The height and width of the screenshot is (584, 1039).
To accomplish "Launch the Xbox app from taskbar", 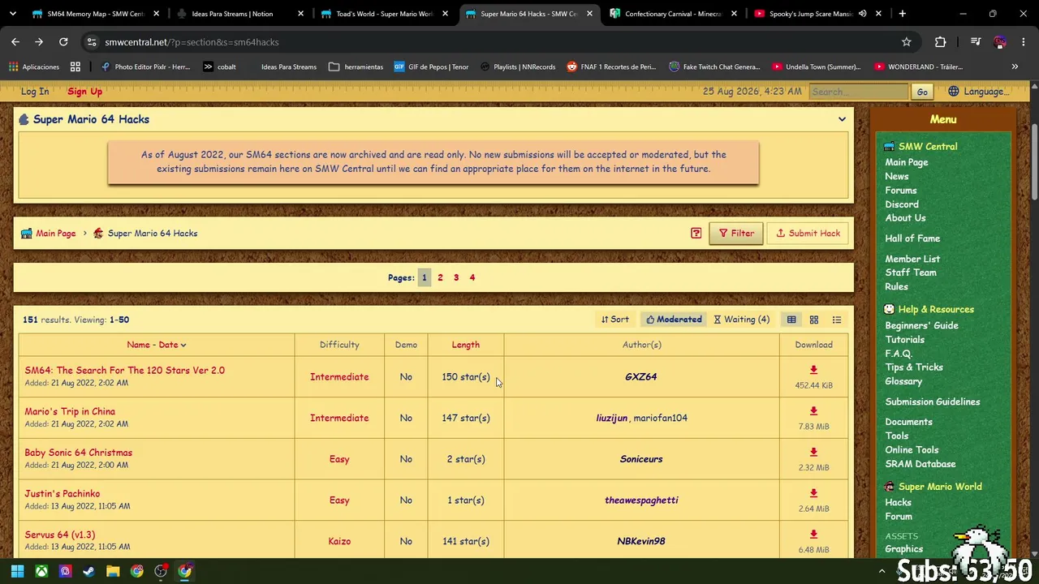I will pyautogui.click(x=41, y=571).
